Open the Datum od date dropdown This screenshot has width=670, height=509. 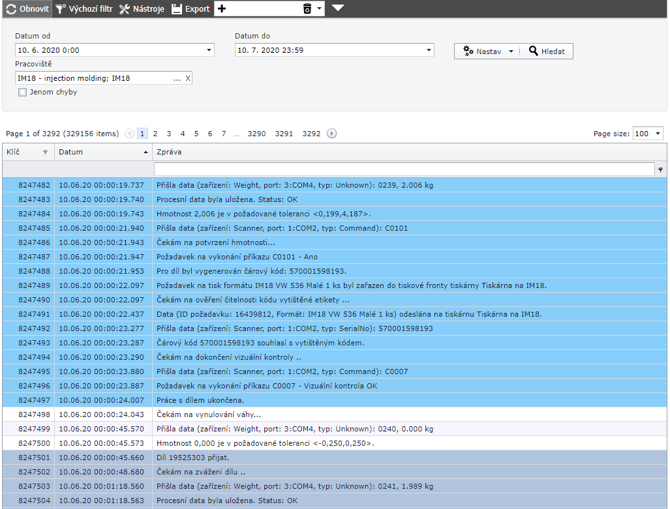[209, 50]
